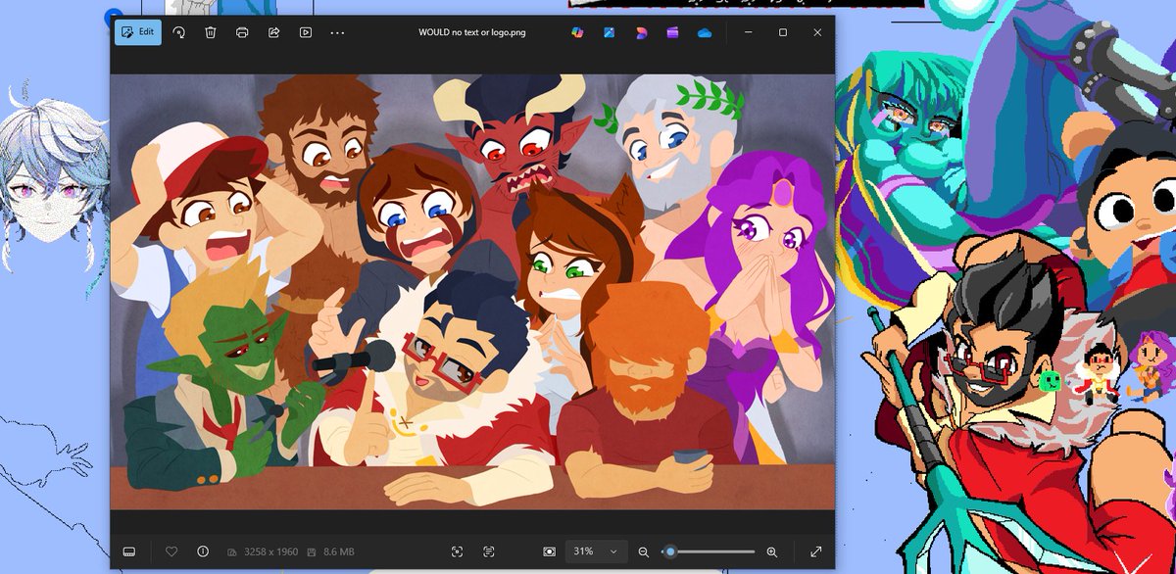
Task: Delete the photo using the trash icon
Action: (211, 32)
